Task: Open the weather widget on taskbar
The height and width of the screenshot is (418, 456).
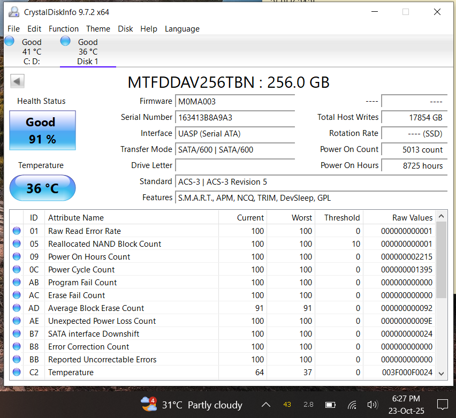Action: coord(192,405)
